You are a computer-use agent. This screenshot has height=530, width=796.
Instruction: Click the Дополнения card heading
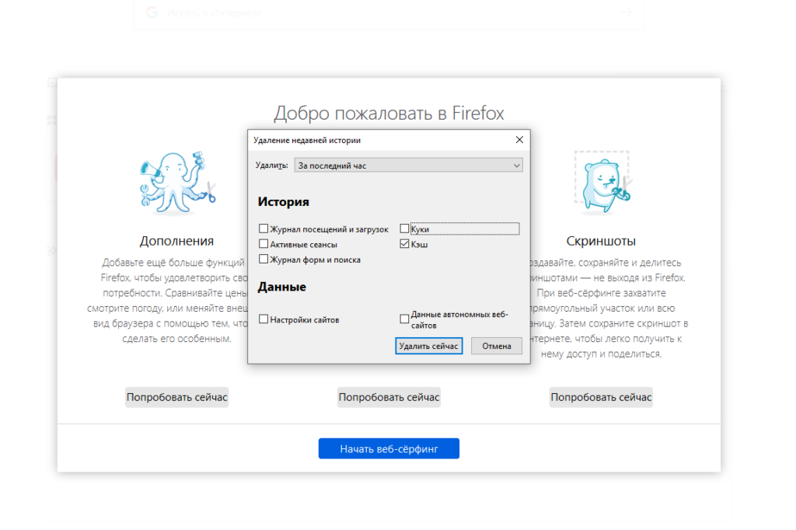(x=176, y=241)
